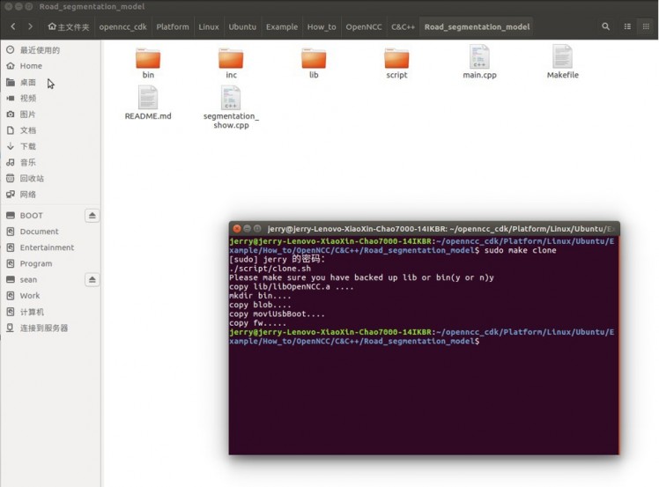Viewport: 659px width, 487px height.
Task: Eject the BOOT volume
Action: (x=93, y=216)
